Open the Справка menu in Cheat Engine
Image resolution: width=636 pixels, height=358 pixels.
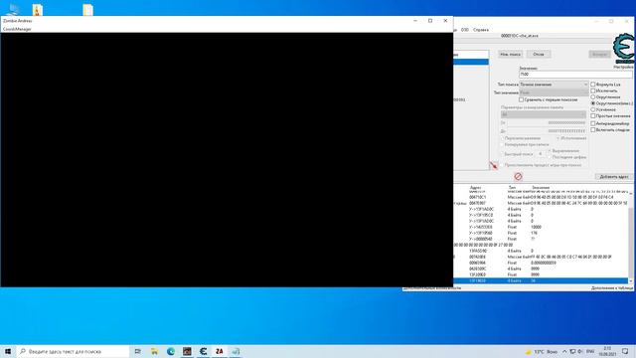point(481,30)
